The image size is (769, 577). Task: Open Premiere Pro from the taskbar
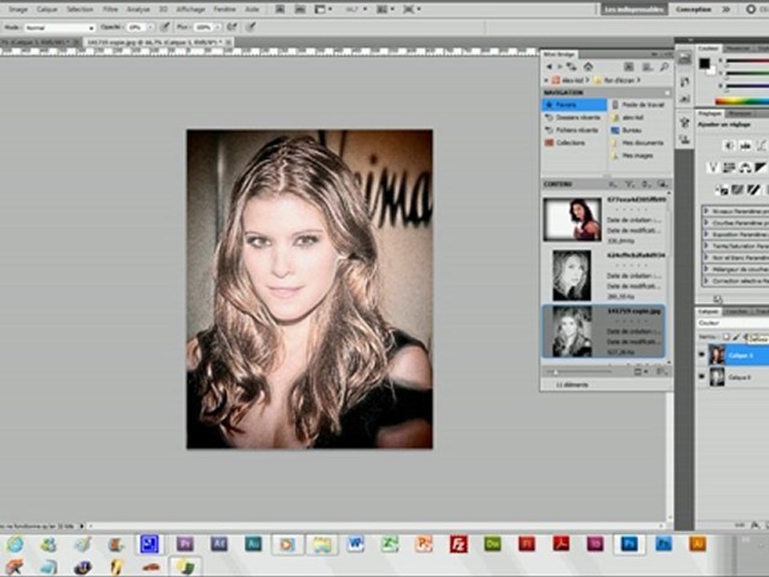click(185, 543)
